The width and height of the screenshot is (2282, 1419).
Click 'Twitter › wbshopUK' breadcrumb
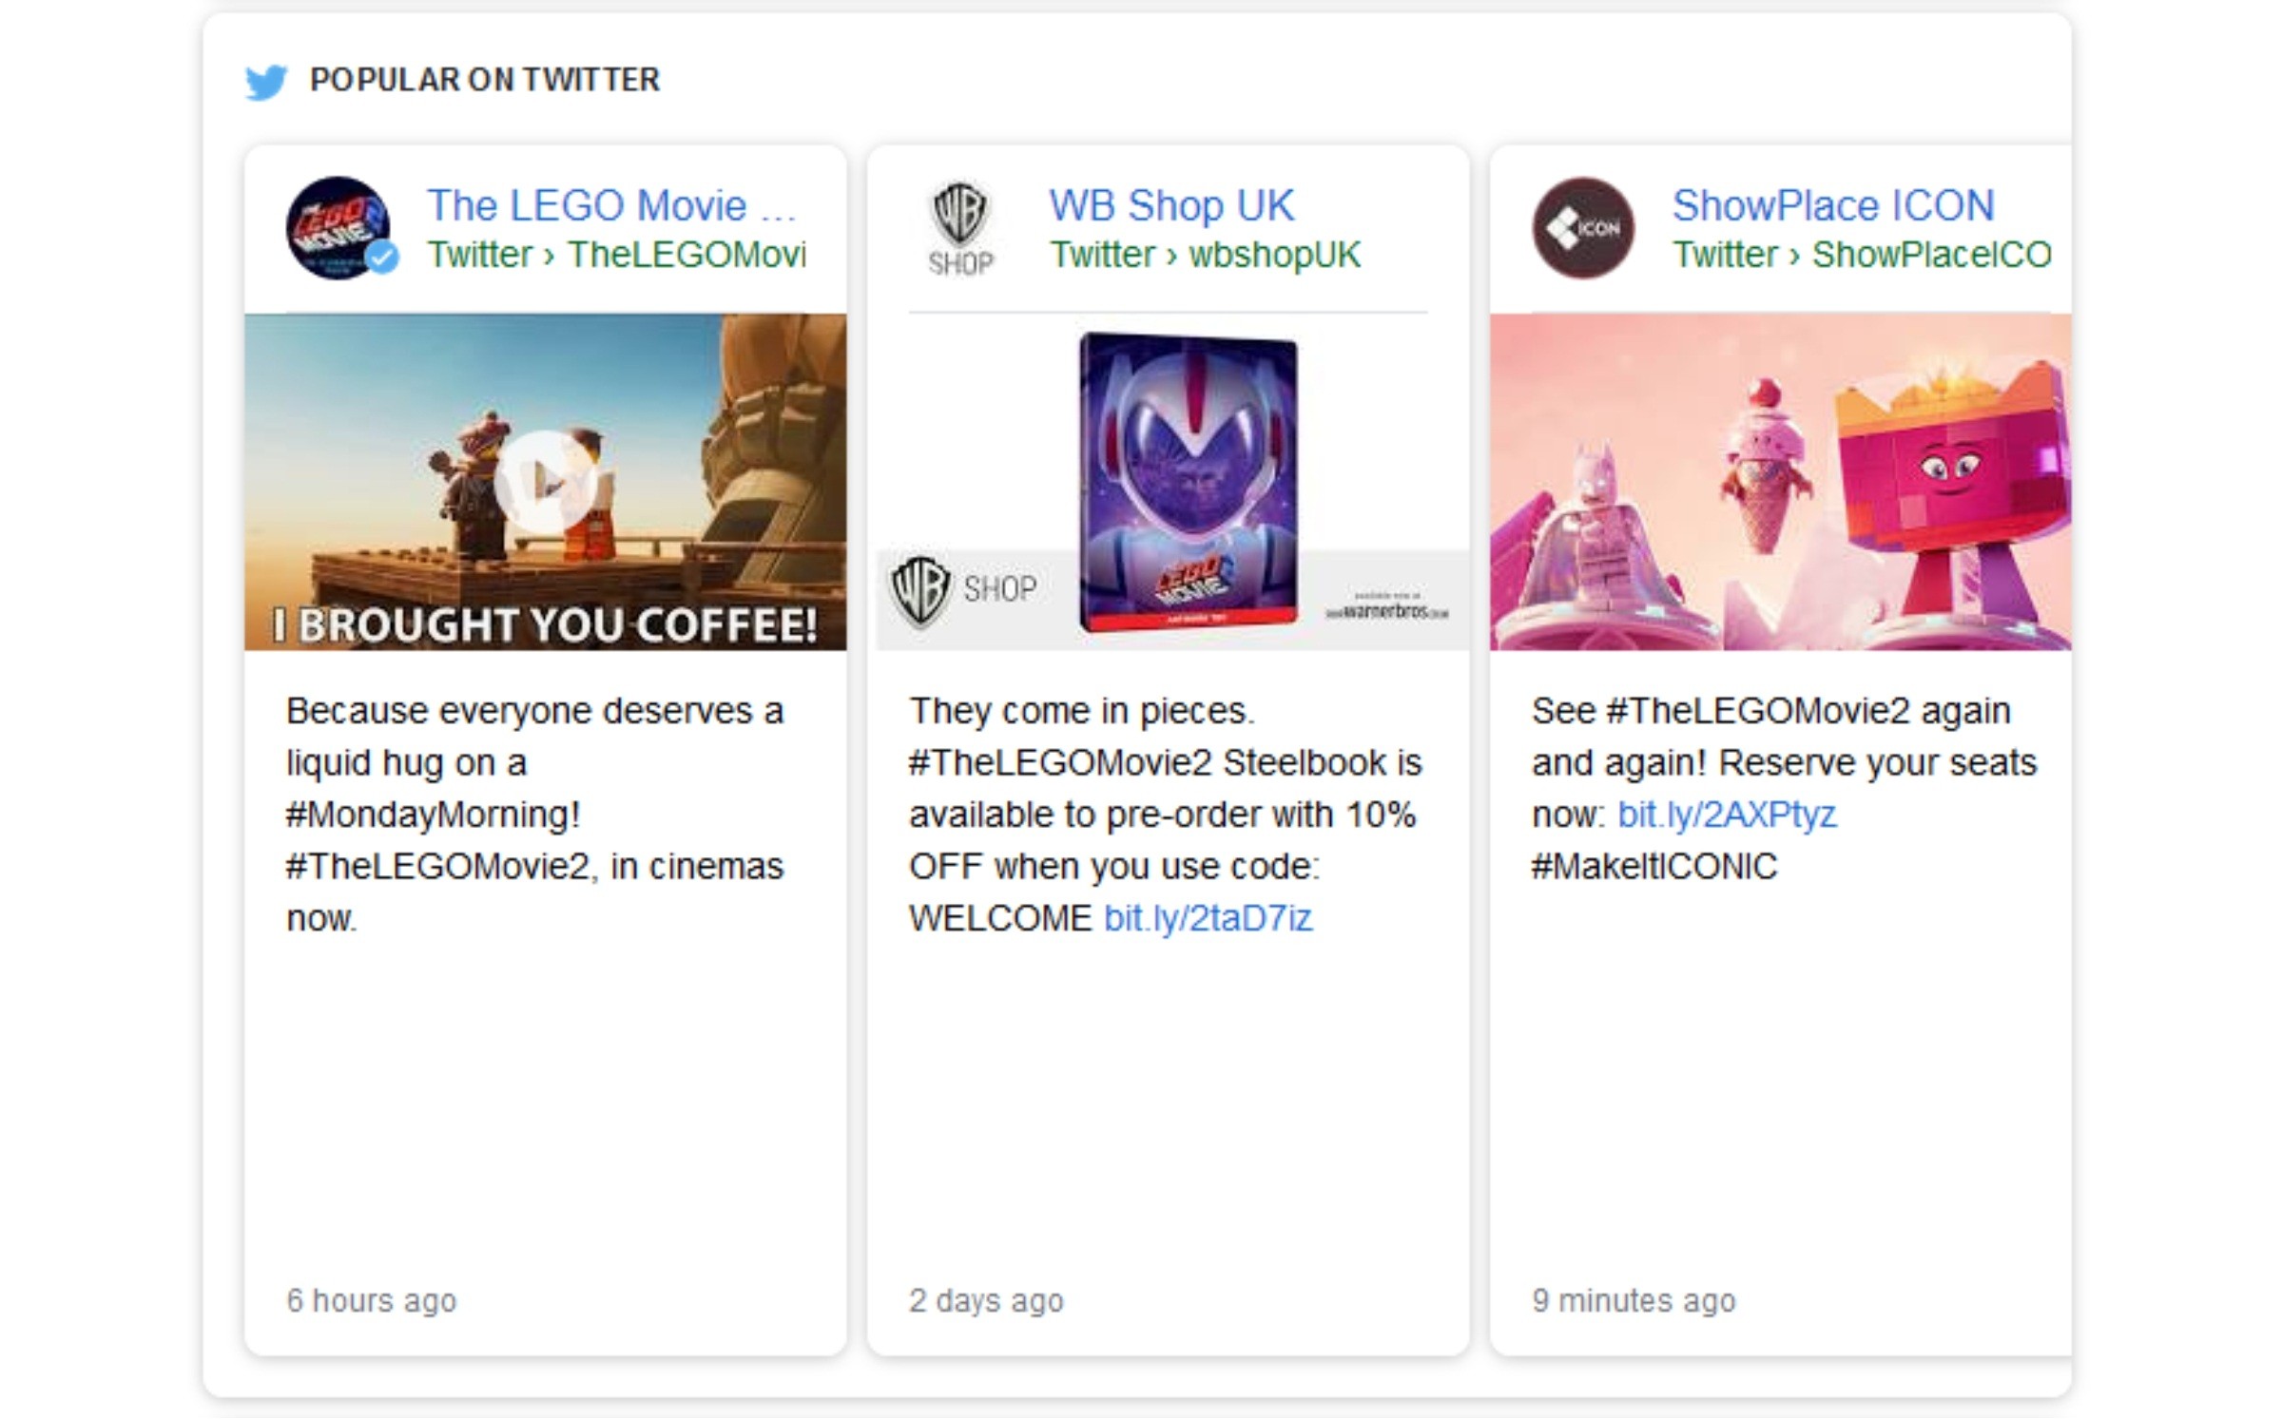tap(1206, 255)
